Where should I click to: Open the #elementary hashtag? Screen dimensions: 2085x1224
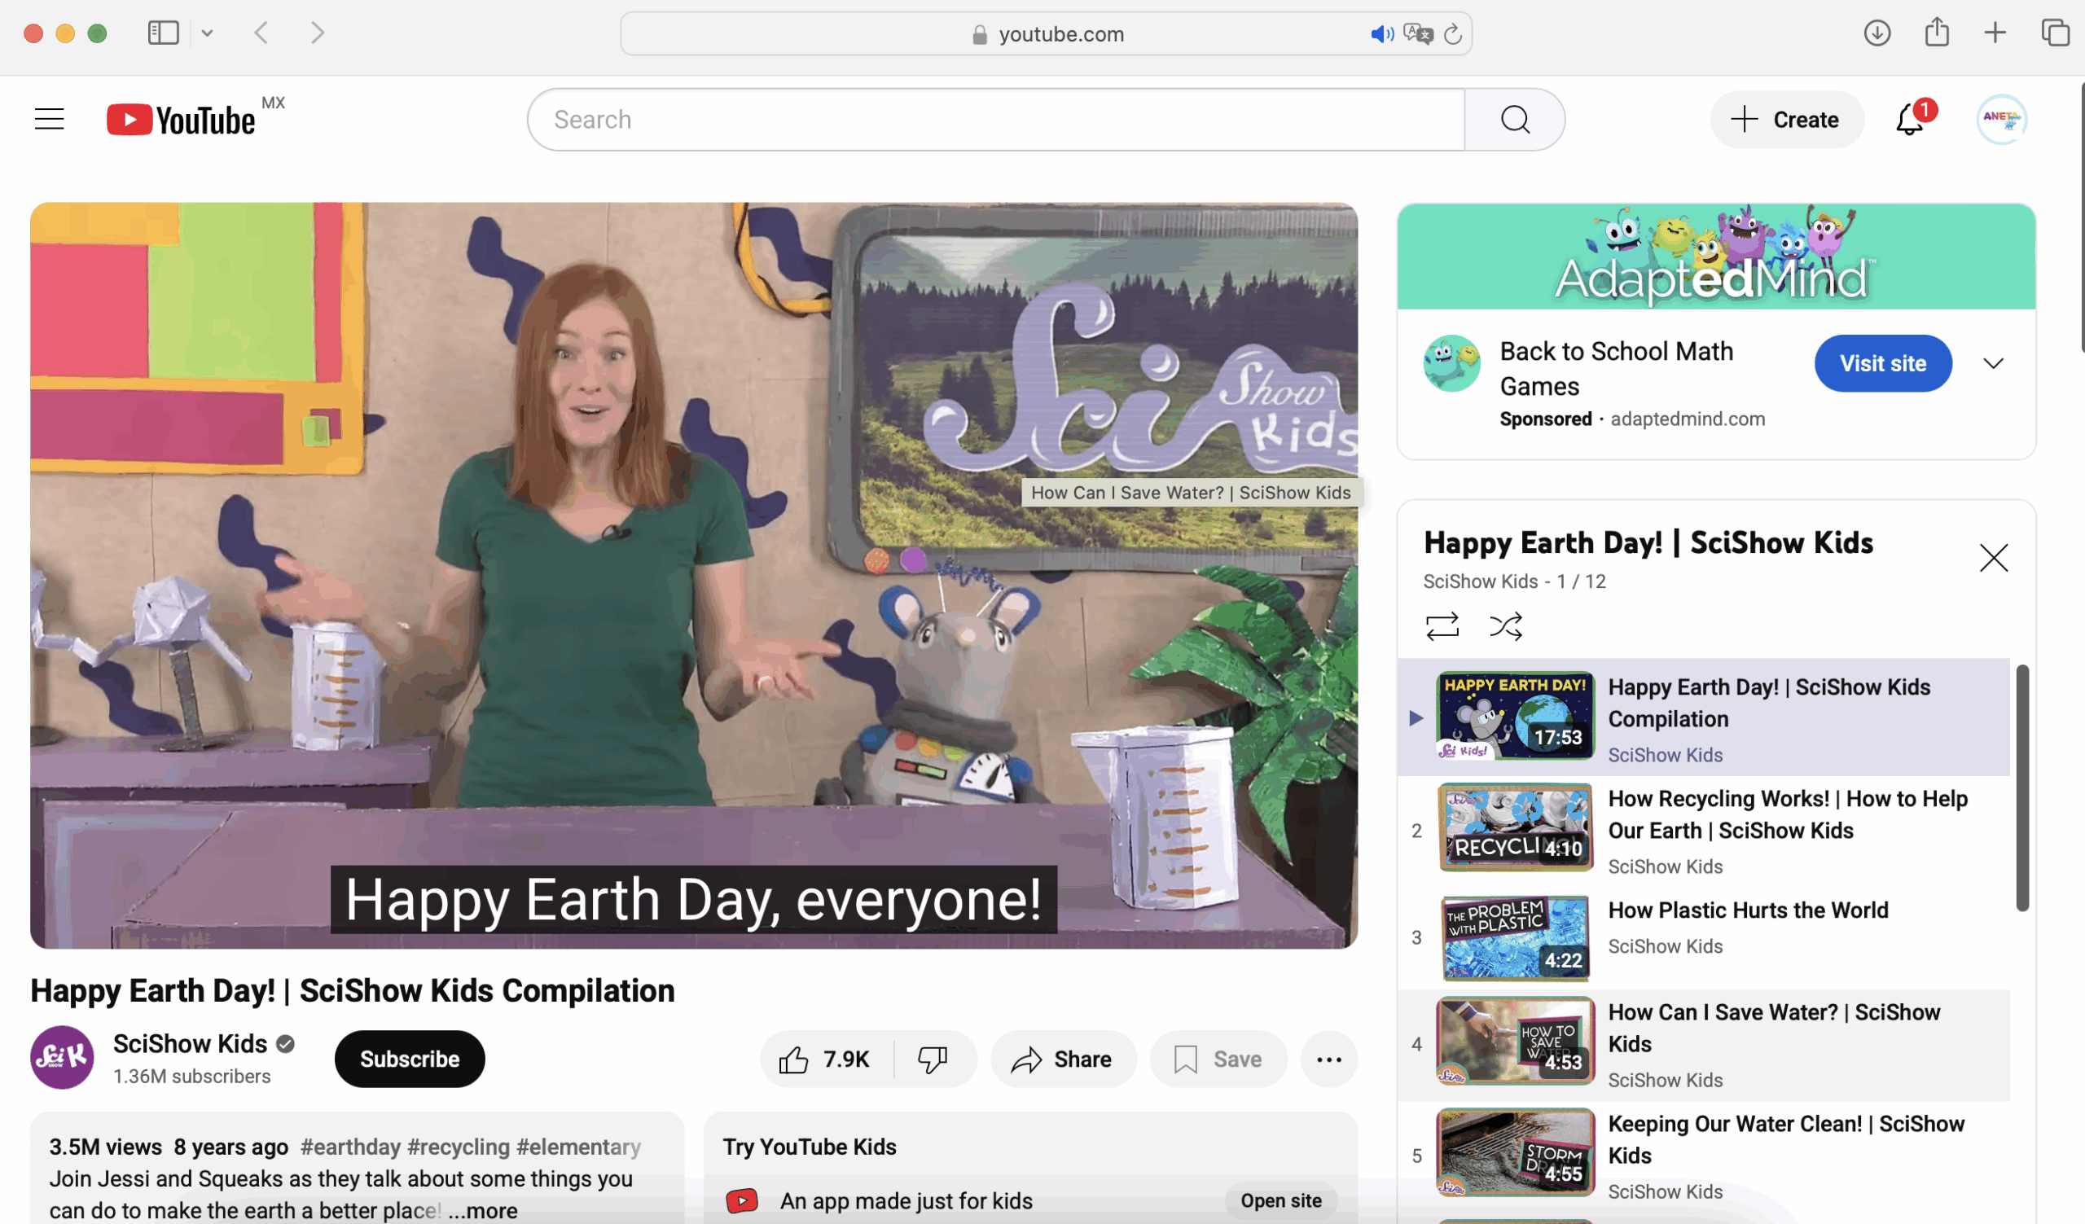pyautogui.click(x=578, y=1147)
